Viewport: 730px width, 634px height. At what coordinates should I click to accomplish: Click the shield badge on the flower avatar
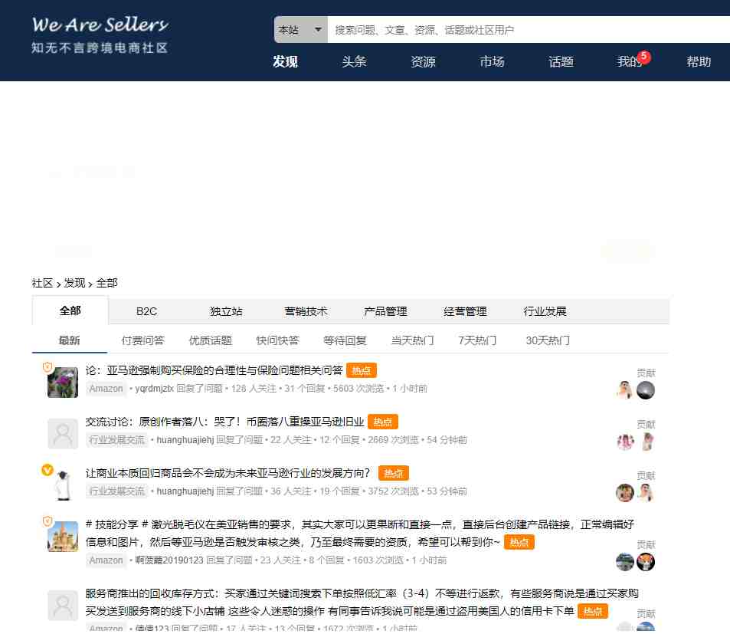(47, 367)
